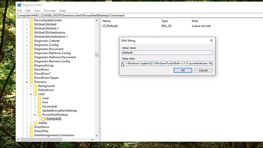The image size is (263, 148).
Task: Click the DeviceUpdateCenter folder icon
Action: 31,20
